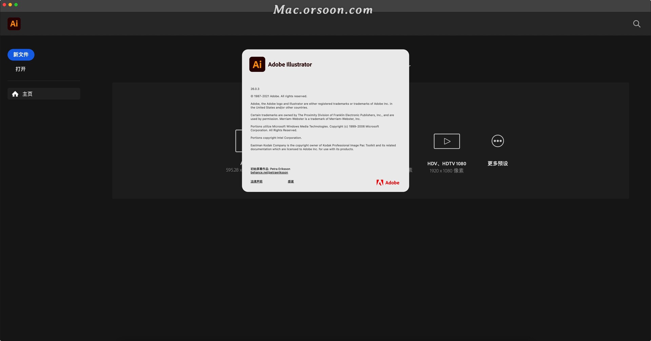Close the window with red button
The image size is (651, 341).
[x=4, y=5]
